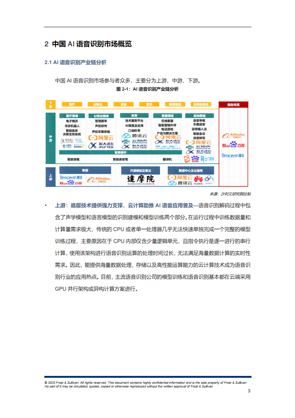This screenshot has height=418, width=295.
Task: Click the 车载语音 item
Action: pyautogui.click(x=199, y=124)
